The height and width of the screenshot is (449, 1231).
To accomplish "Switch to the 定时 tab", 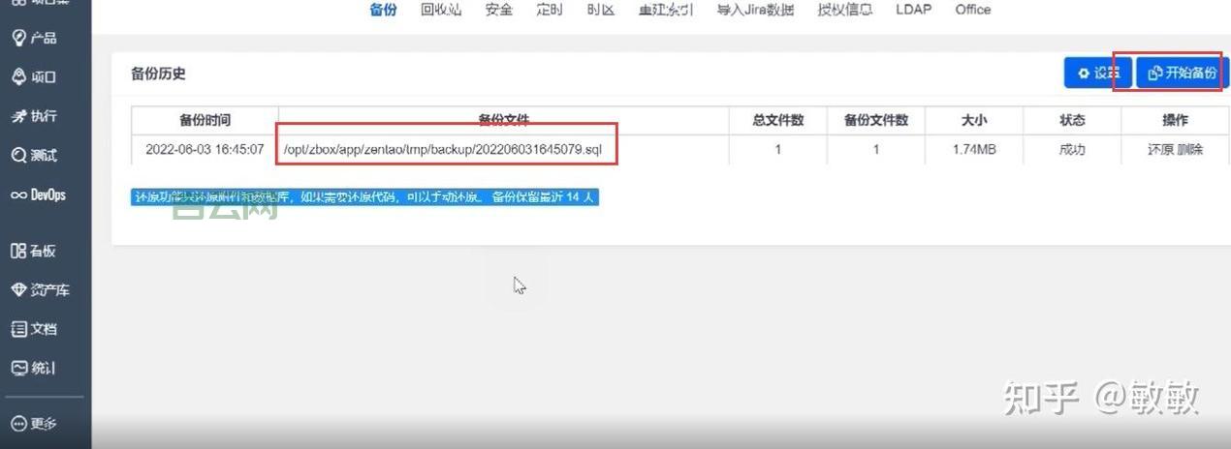I will point(550,10).
